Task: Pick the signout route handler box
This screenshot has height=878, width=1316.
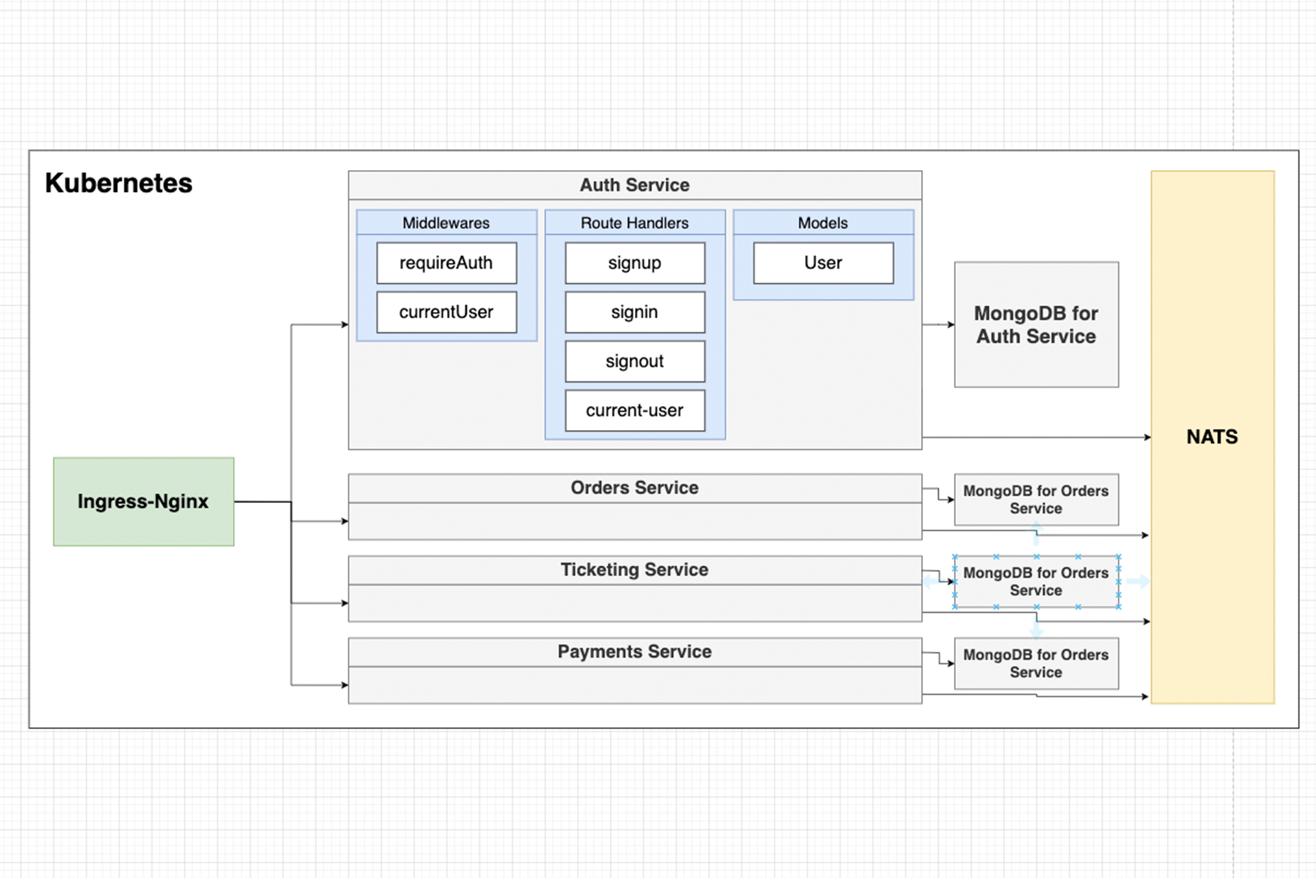Action: tap(634, 361)
